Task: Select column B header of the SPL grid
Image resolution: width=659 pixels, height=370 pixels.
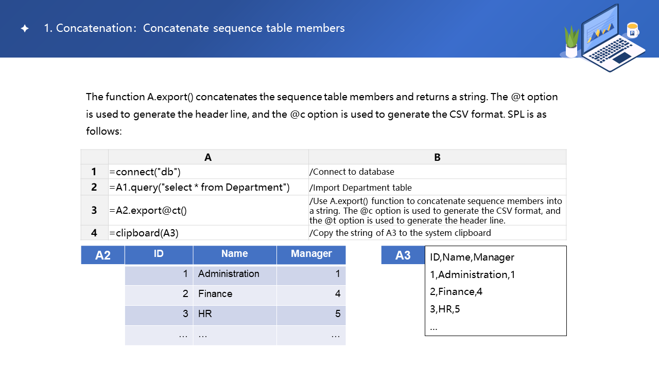Action: point(437,157)
